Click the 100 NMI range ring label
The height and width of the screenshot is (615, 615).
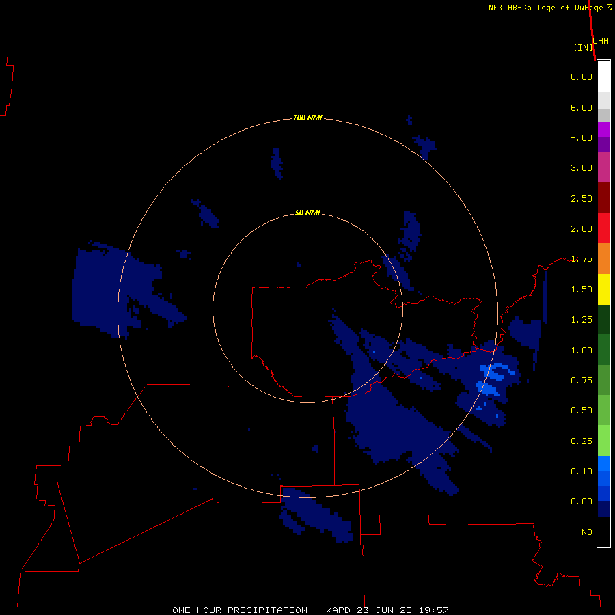(x=307, y=118)
